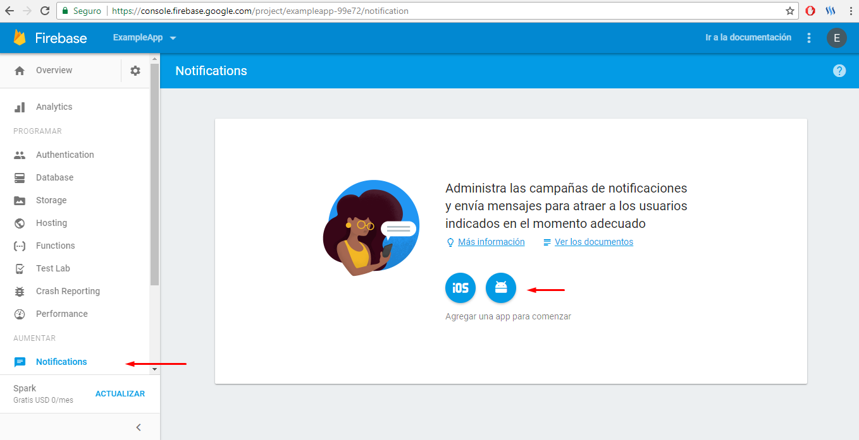The height and width of the screenshot is (440, 859).
Task: Open Database section
Action: (x=55, y=178)
